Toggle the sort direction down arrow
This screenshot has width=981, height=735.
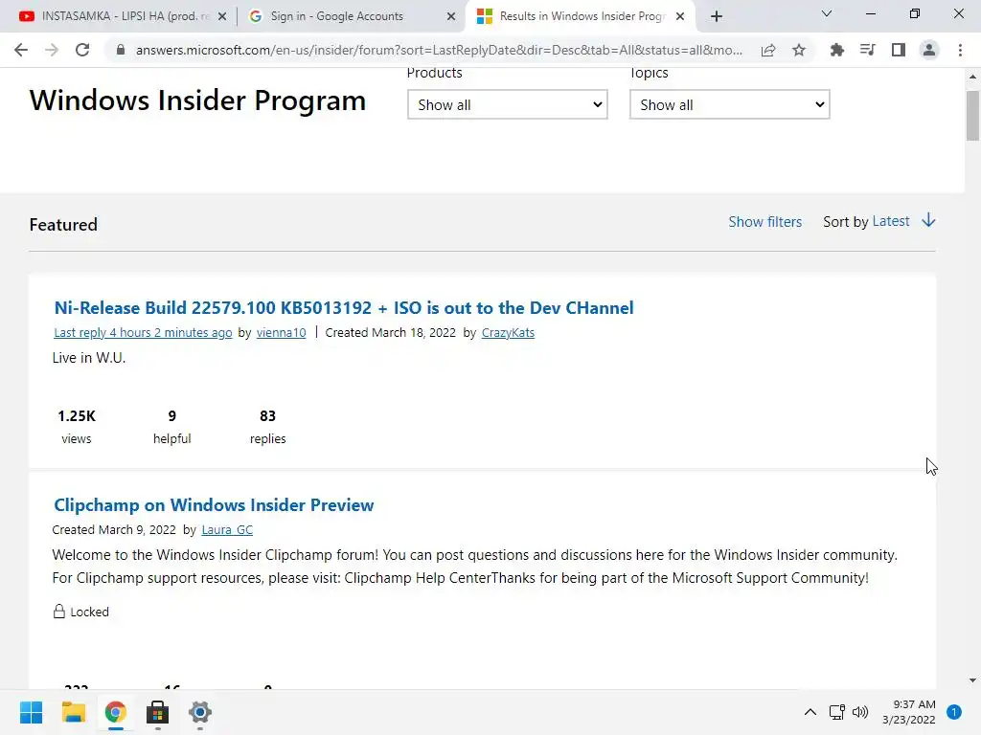[x=929, y=220]
